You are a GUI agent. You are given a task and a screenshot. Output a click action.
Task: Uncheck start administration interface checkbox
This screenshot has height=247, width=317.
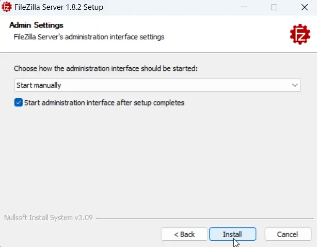(19, 102)
